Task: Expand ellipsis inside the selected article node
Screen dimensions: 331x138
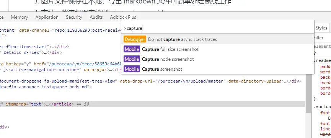Action: [47, 104]
